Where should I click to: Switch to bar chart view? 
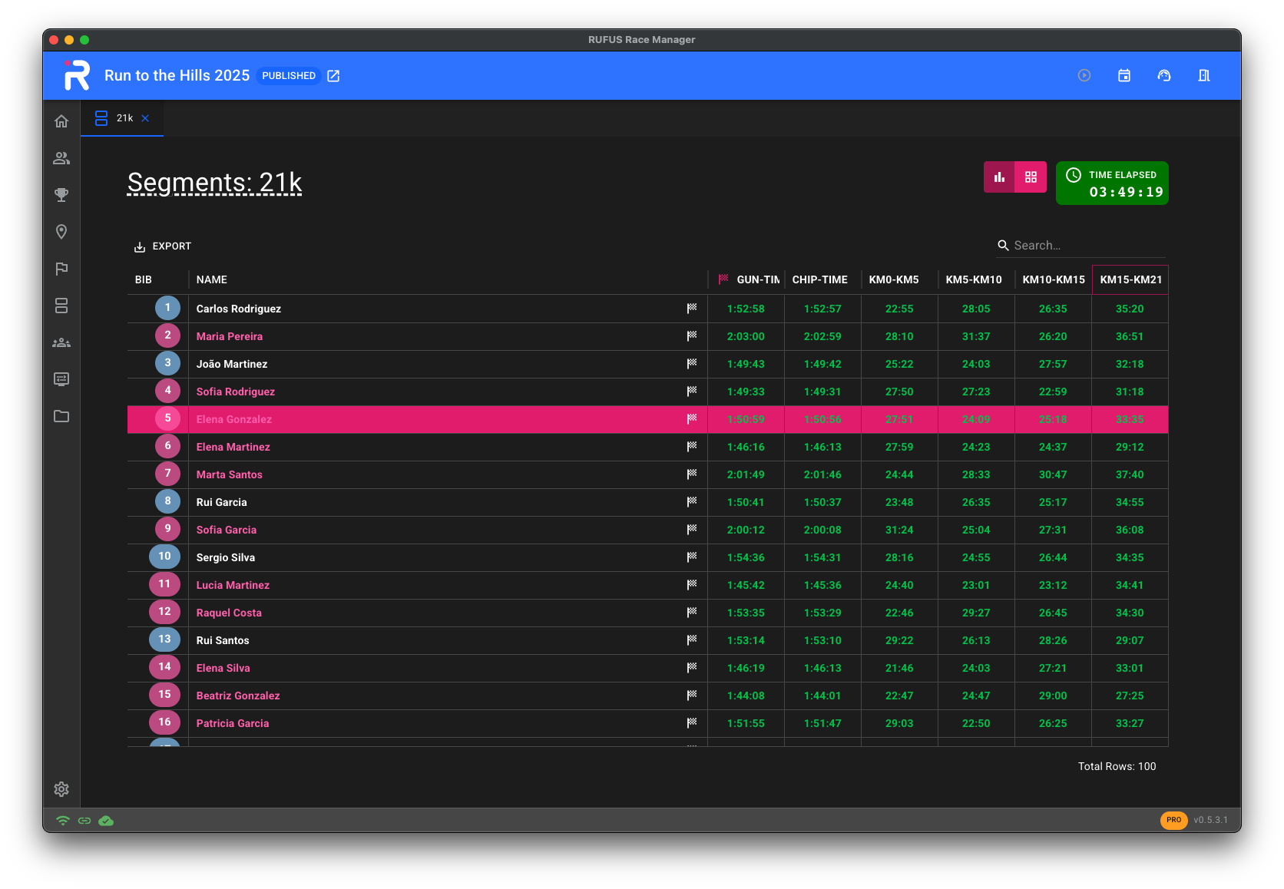(999, 177)
